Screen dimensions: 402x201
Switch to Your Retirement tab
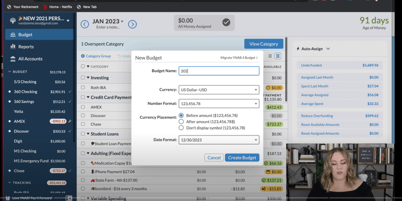tap(23, 7)
